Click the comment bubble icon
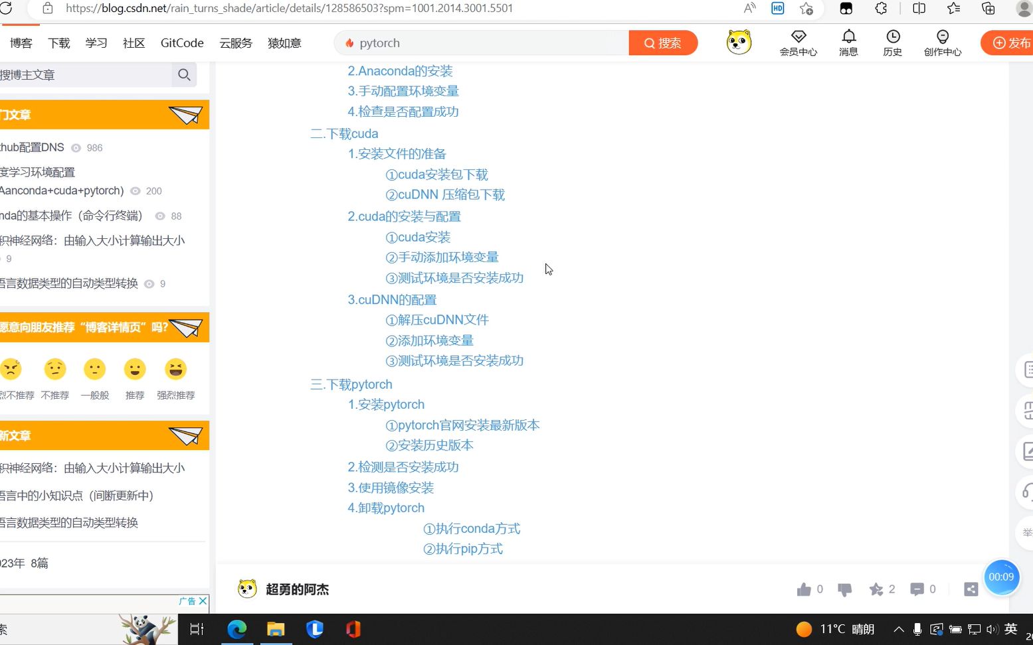The width and height of the screenshot is (1033, 645). pyautogui.click(x=917, y=589)
